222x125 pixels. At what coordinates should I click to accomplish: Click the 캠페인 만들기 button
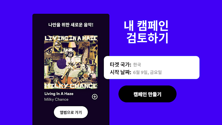tap(147, 94)
